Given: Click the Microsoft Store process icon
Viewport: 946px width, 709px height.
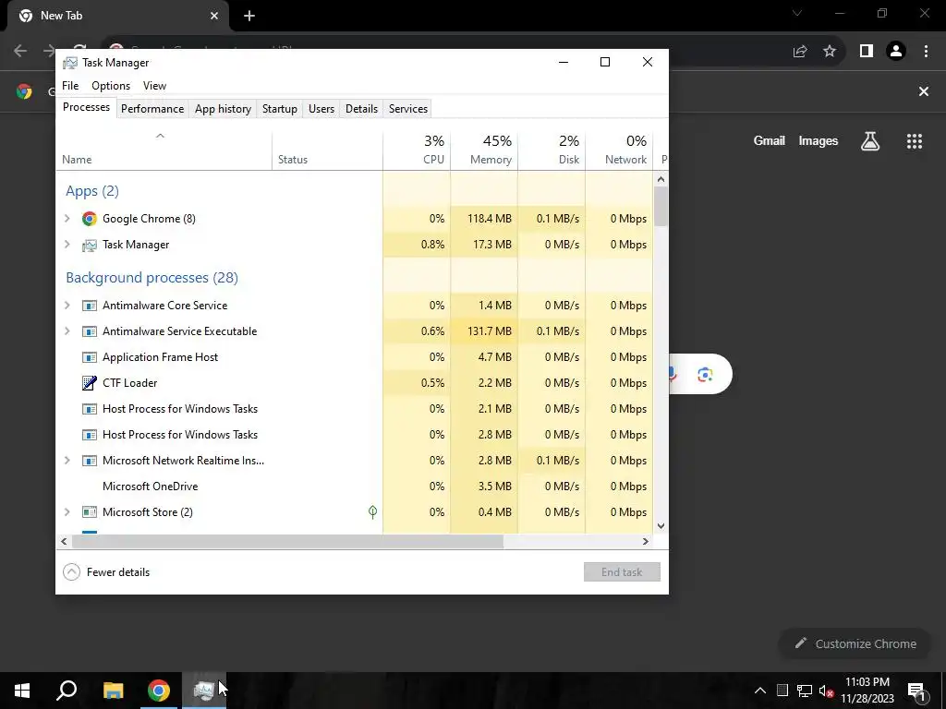Looking at the screenshot, I should point(90,512).
